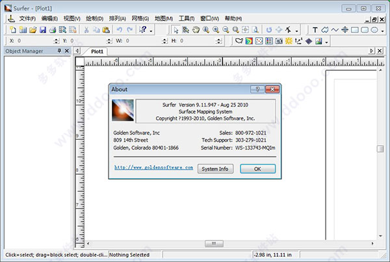Image resolution: width=390 pixels, height=262 pixels.
Task: Redo the last action
Action: pyautogui.click(x=129, y=30)
